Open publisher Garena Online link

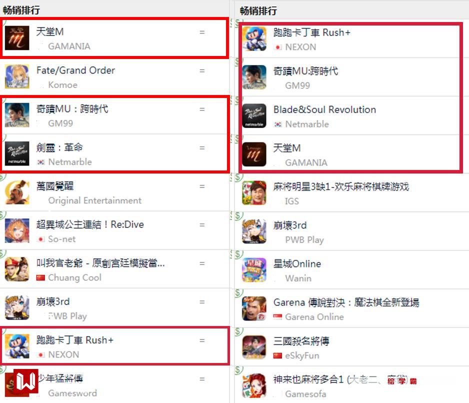tap(314, 317)
